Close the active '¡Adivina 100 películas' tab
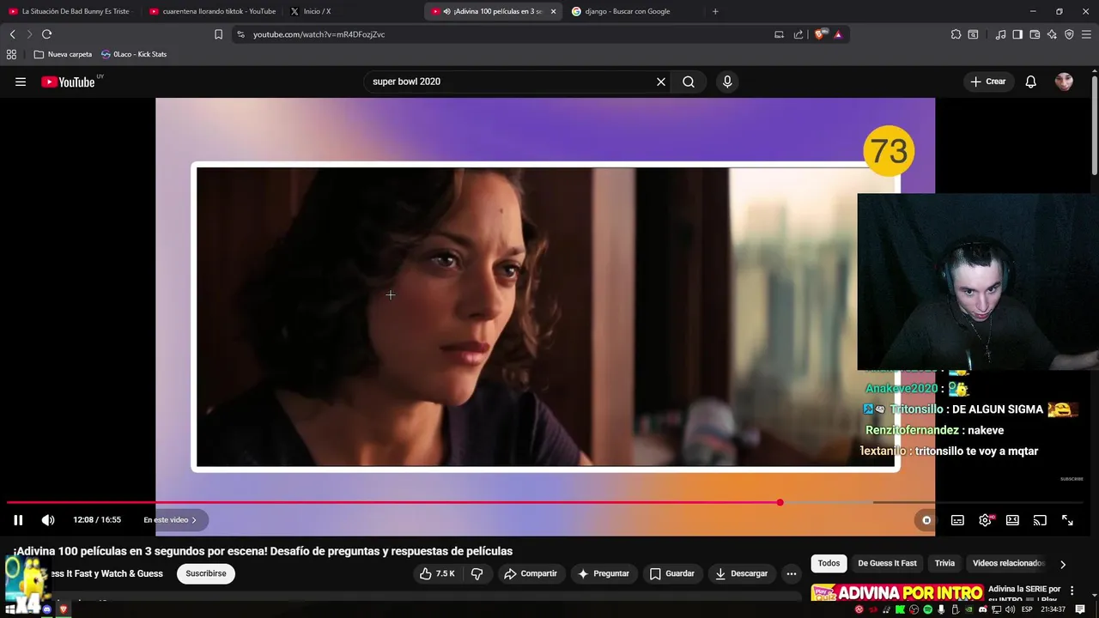 553,11
